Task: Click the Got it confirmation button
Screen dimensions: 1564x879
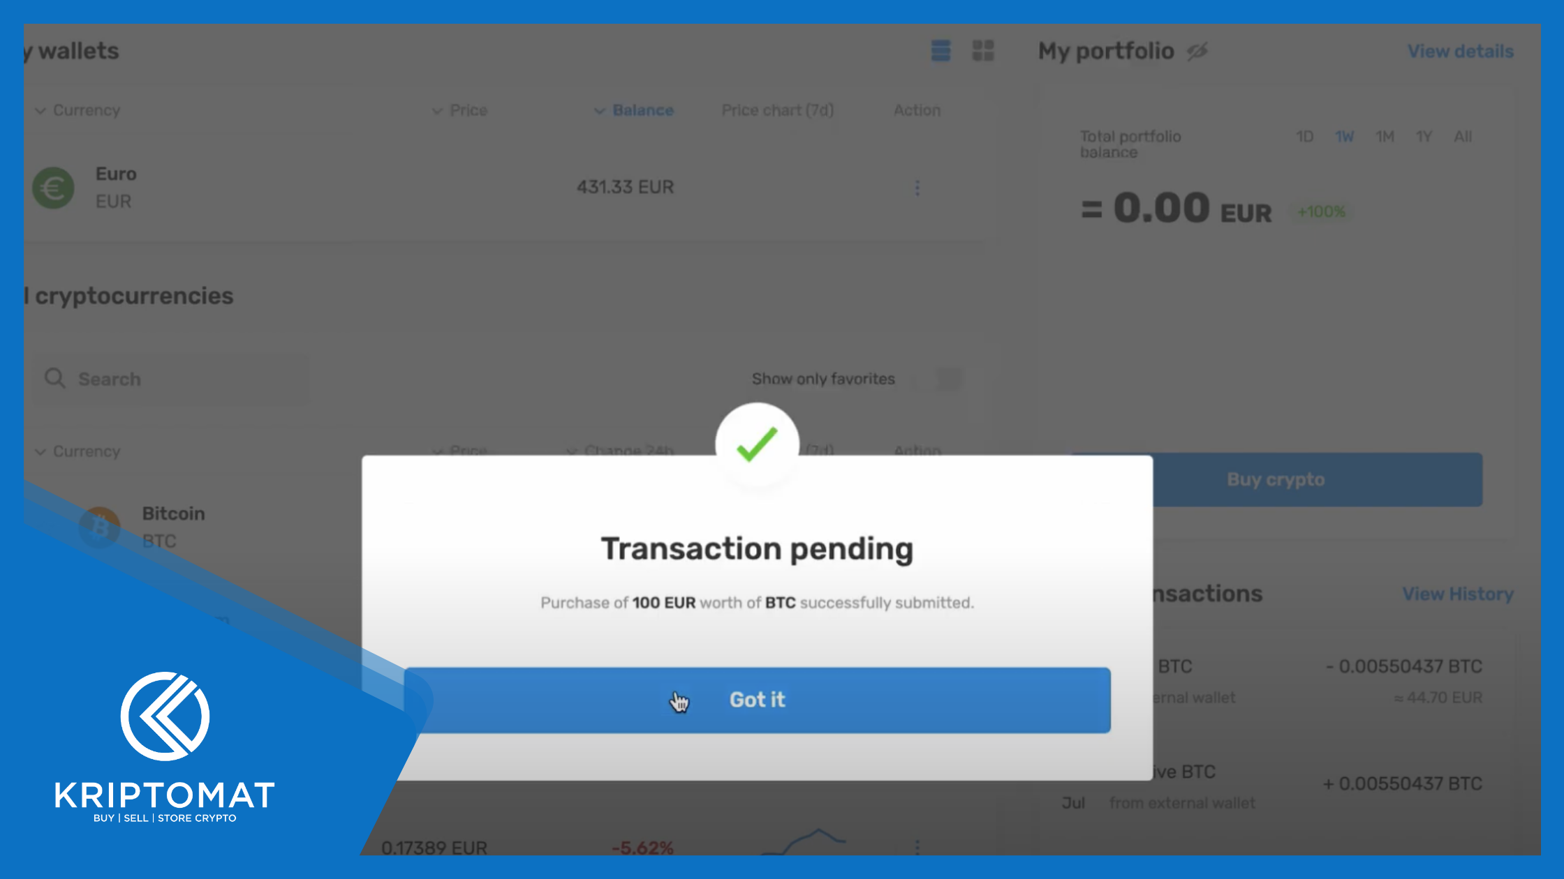Action: [x=758, y=700]
